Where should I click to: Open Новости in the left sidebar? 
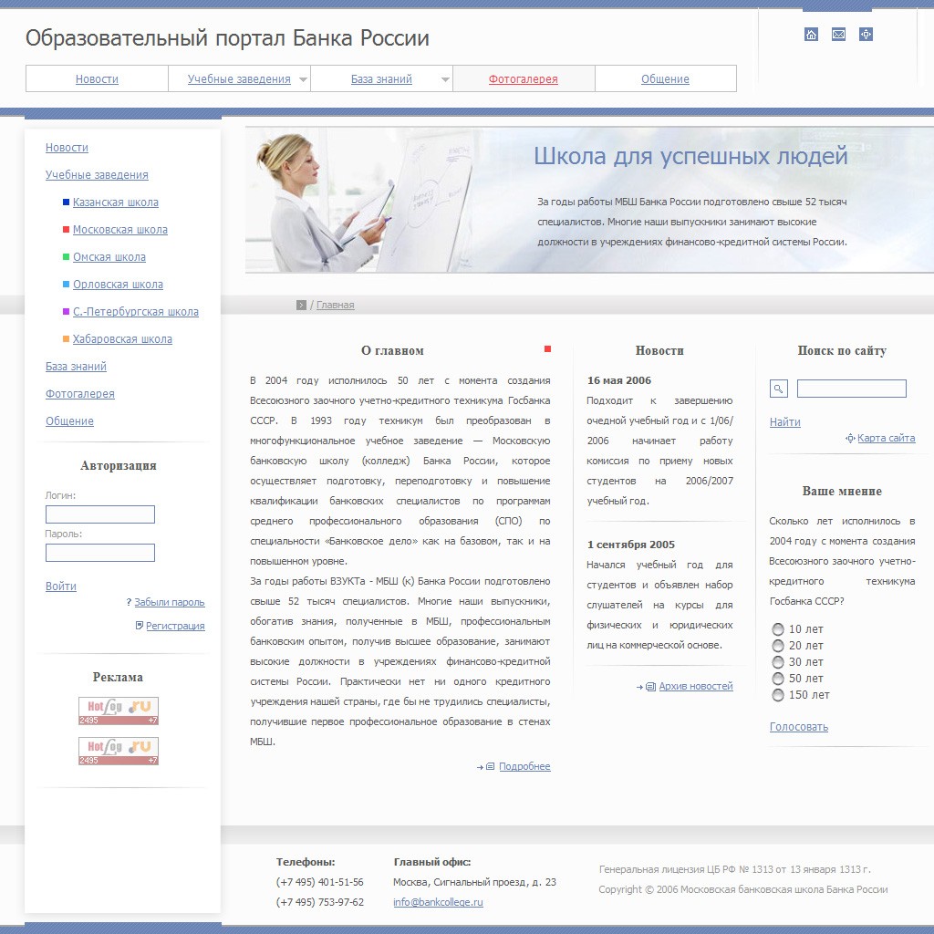(x=67, y=148)
